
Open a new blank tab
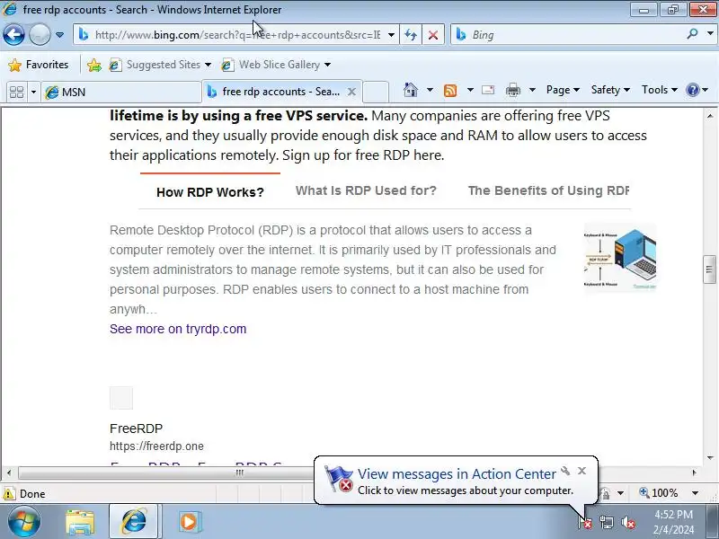pyautogui.click(x=376, y=92)
